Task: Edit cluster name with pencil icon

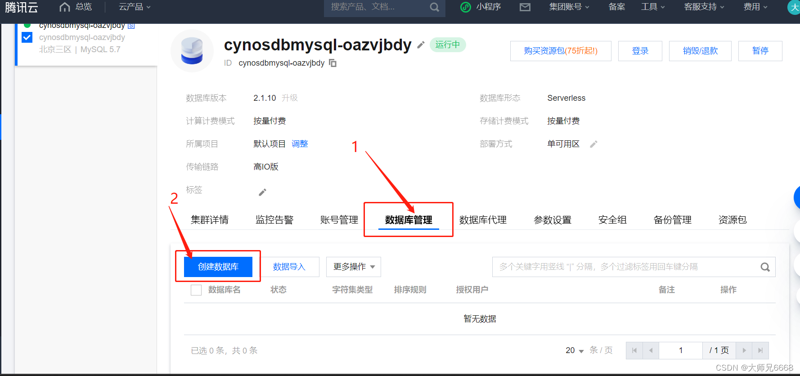Action: (x=421, y=45)
